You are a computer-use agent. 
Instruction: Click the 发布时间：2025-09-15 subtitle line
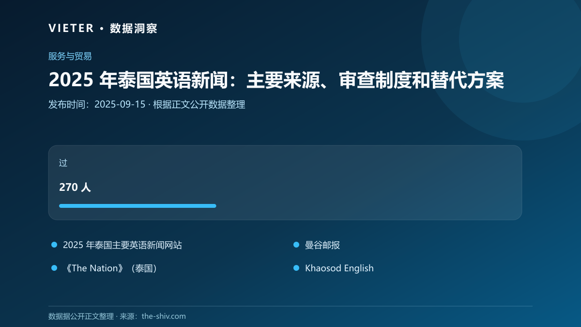147,105
